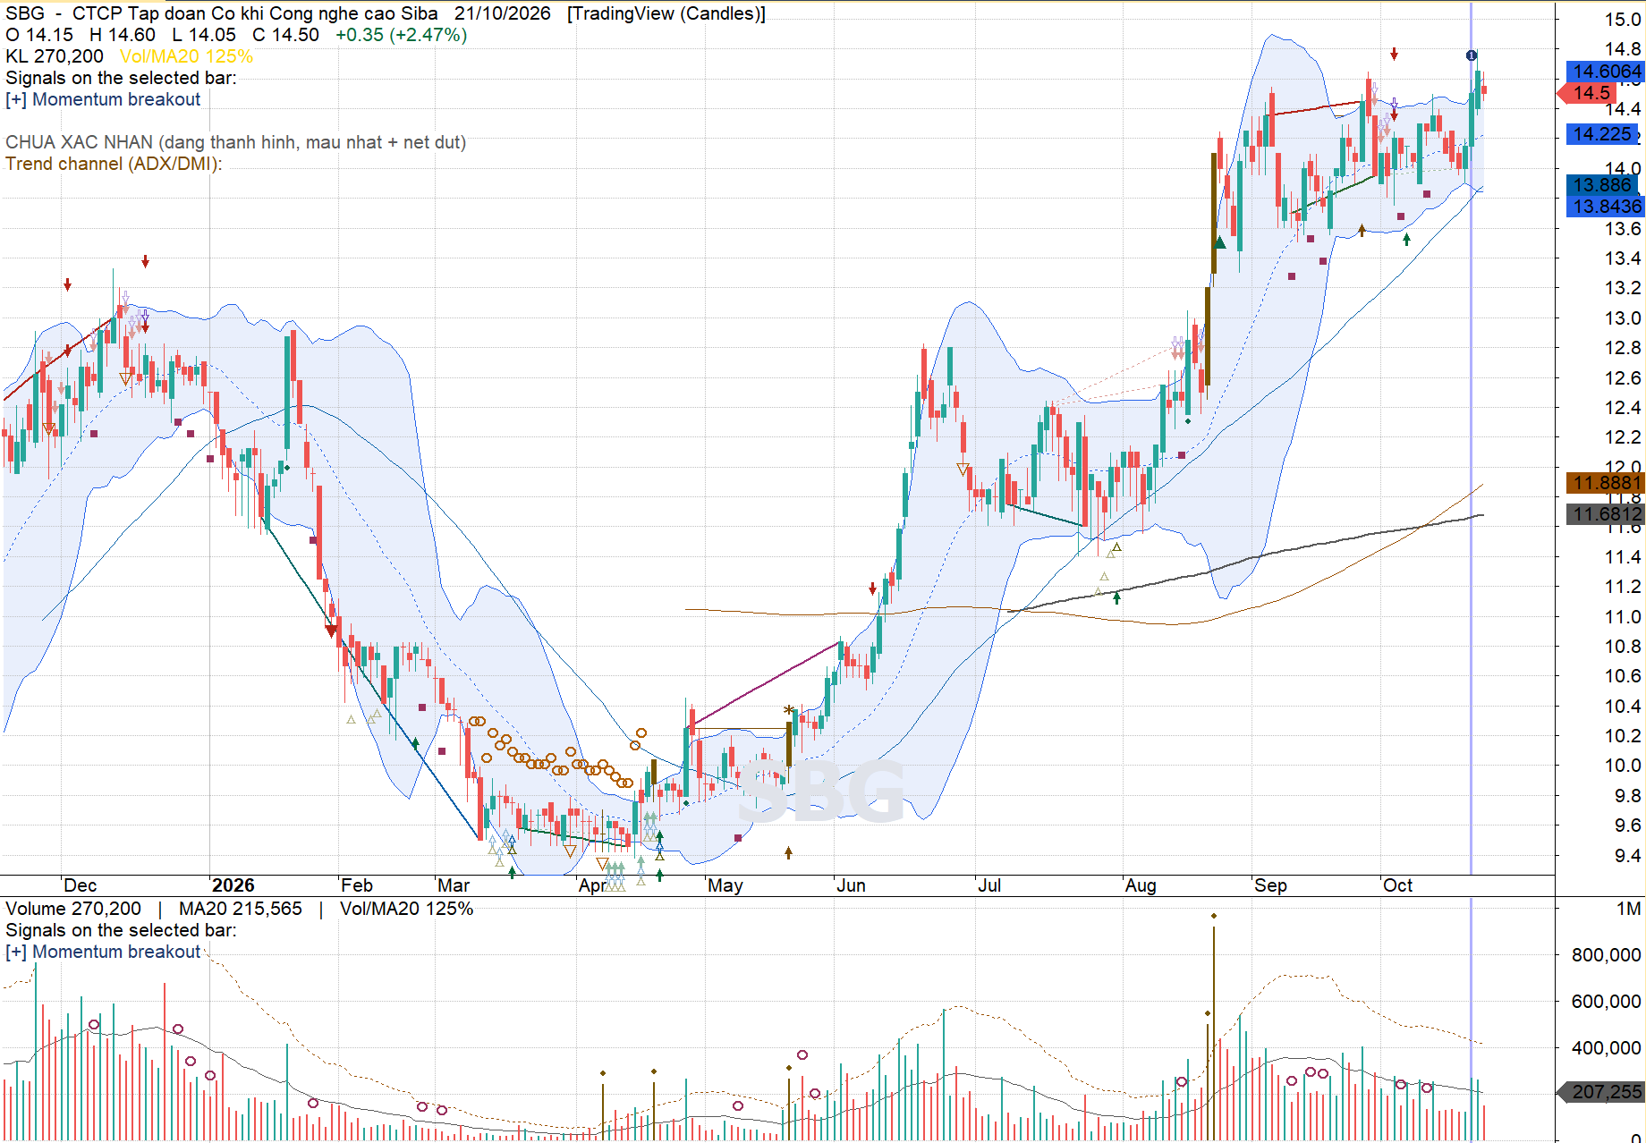Click the Vol/MA20 125% readout in the volume pane
The height and width of the screenshot is (1143, 1646).
[x=406, y=909]
